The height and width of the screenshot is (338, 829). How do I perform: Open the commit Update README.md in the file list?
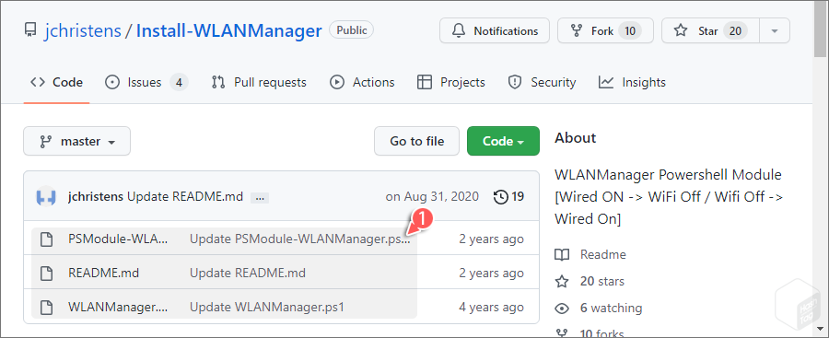point(248,273)
